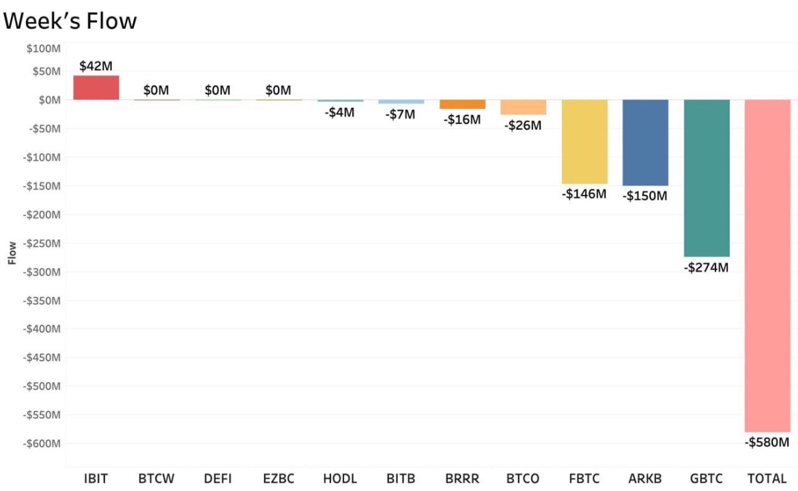Click the -$300M y-axis tick label
The width and height of the screenshot is (798, 491).
pyautogui.click(x=44, y=272)
